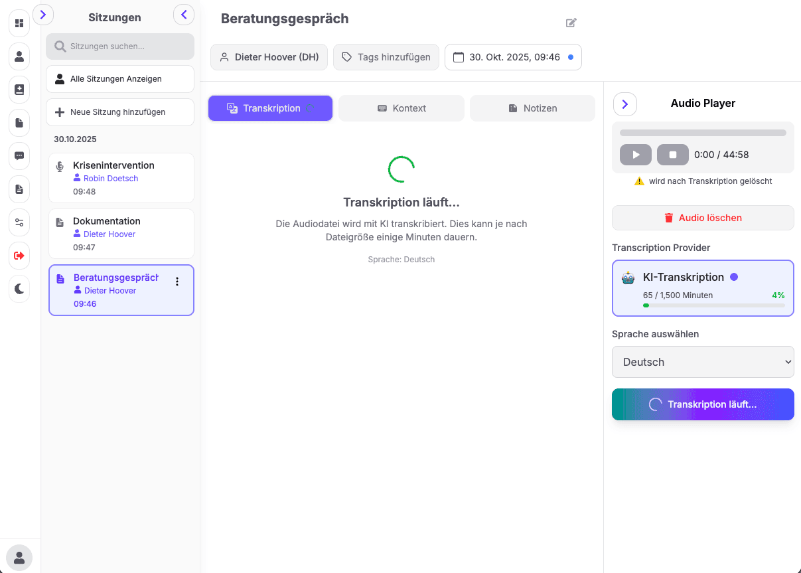The image size is (801, 573).
Task: Switch to the Kontext tab
Action: 401,108
